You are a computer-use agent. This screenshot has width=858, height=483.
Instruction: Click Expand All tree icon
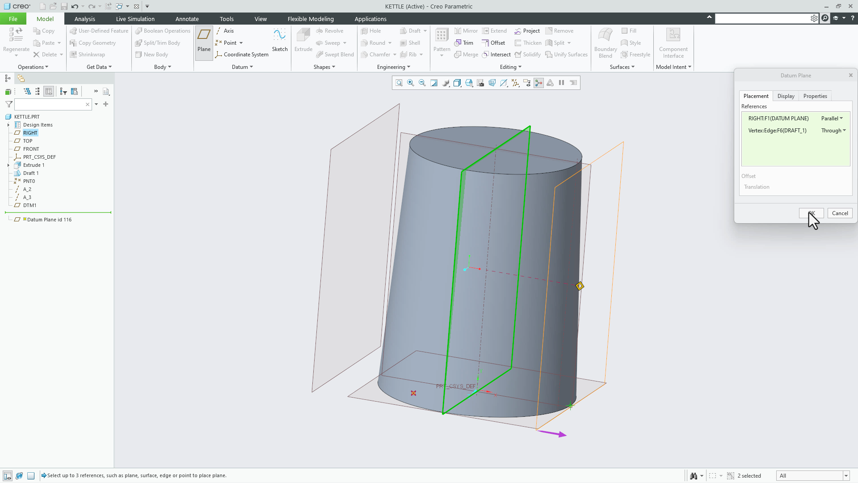click(27, 91)
